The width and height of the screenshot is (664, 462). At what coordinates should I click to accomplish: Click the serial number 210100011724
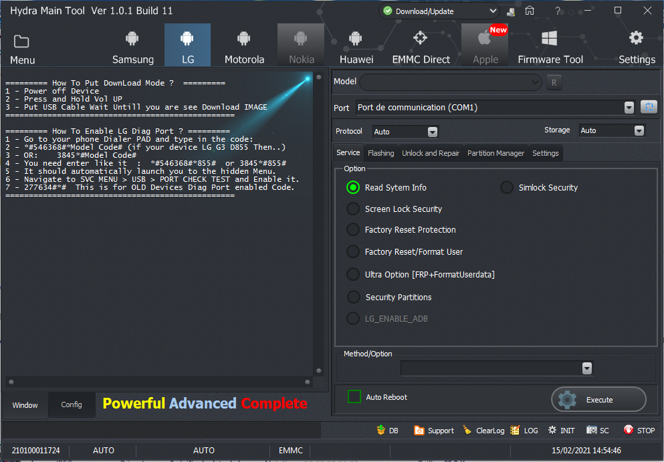click(36, 451)
